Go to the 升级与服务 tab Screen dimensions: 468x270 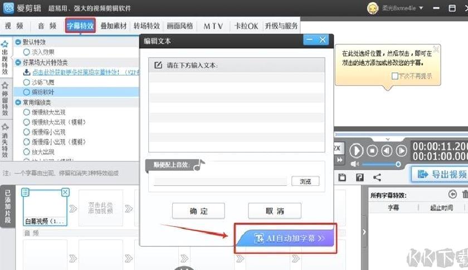pos(281,26)
